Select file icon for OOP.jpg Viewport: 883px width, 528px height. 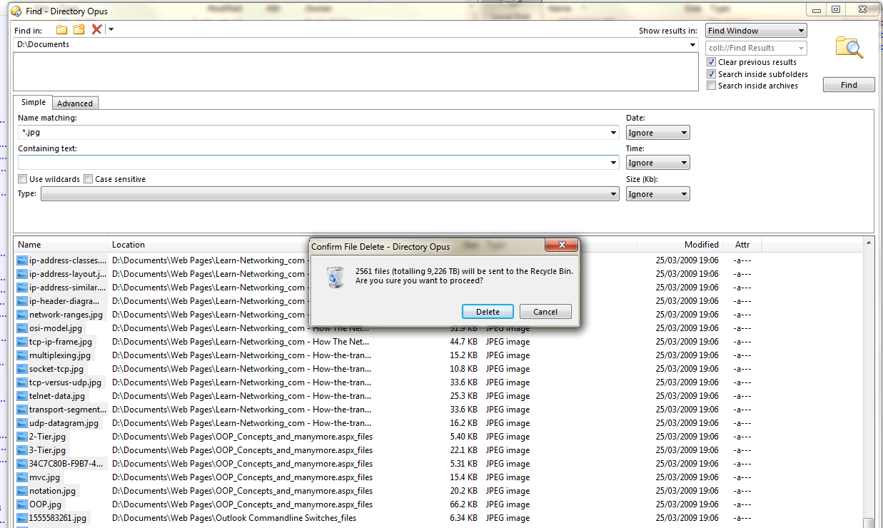tap(22, 504)
